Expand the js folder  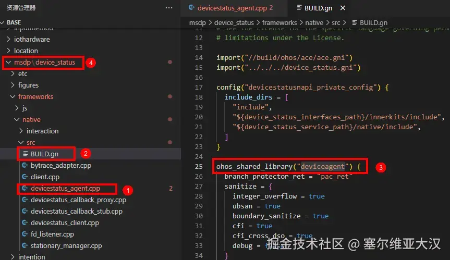click(x=17, y=108)
